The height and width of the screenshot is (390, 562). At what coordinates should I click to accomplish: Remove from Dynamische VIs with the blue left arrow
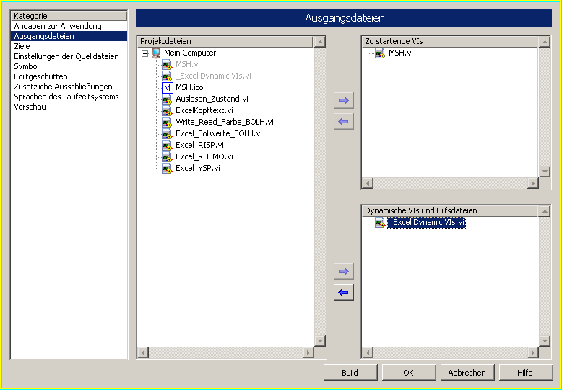coord(344,293)
